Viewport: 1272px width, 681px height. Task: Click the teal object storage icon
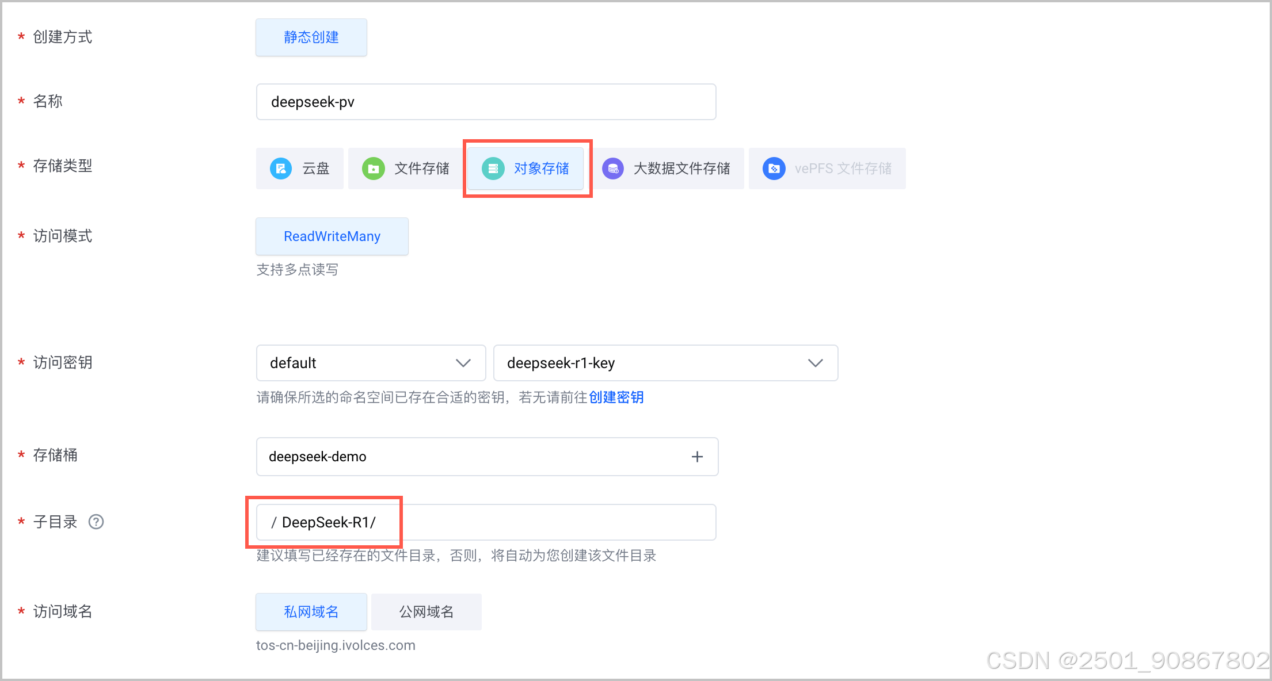coord(493,169)
